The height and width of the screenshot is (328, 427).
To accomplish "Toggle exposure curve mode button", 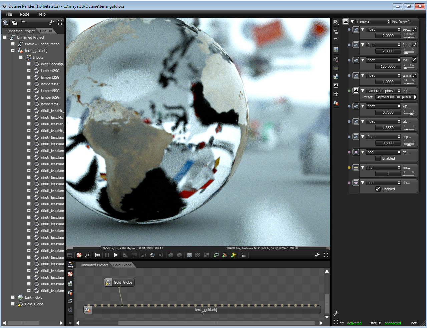I will click(x=414, y=29).
